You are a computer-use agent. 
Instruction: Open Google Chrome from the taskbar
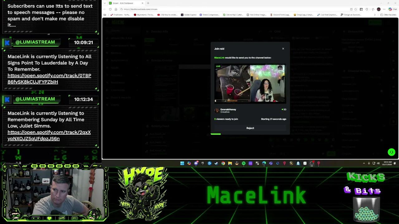pos(223,163)
